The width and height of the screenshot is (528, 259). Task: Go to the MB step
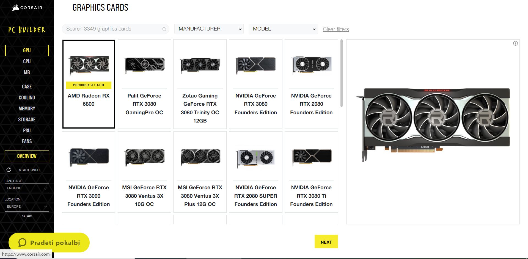27,72
